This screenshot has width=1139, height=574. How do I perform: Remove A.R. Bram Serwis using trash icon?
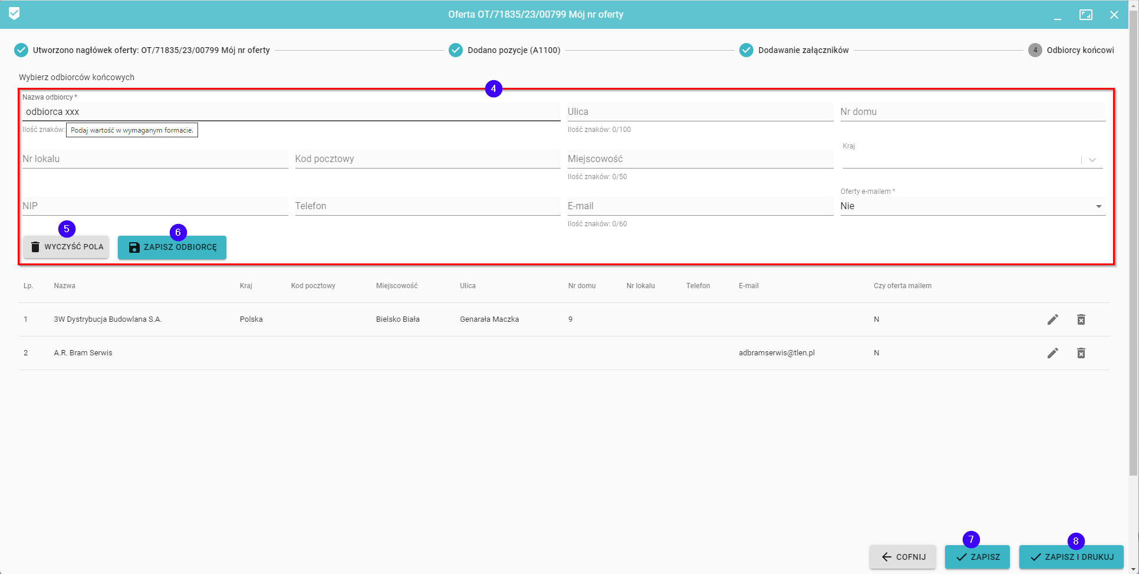[1081, 353]
